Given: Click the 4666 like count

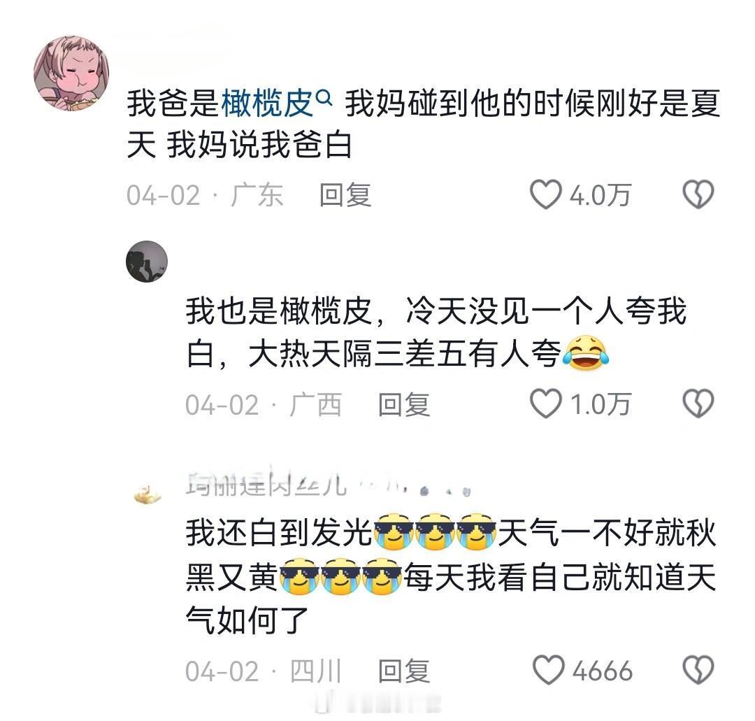Looking at the screenshot, I should [603, 671].
